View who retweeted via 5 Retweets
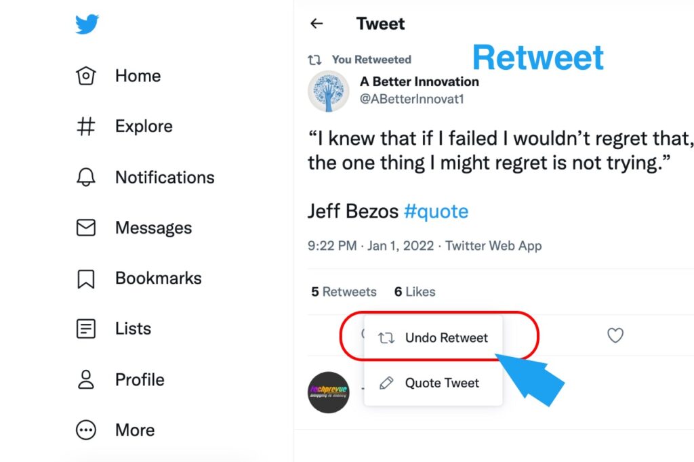 pos(344,292)
